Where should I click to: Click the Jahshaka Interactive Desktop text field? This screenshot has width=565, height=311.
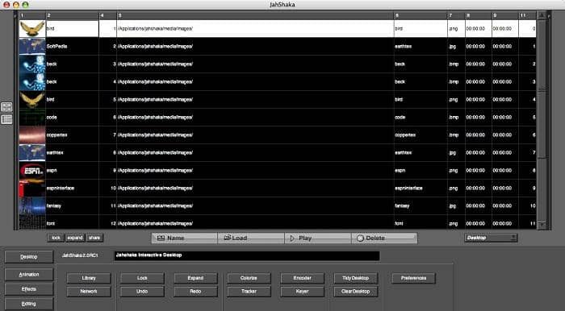[x=247, y=255]
